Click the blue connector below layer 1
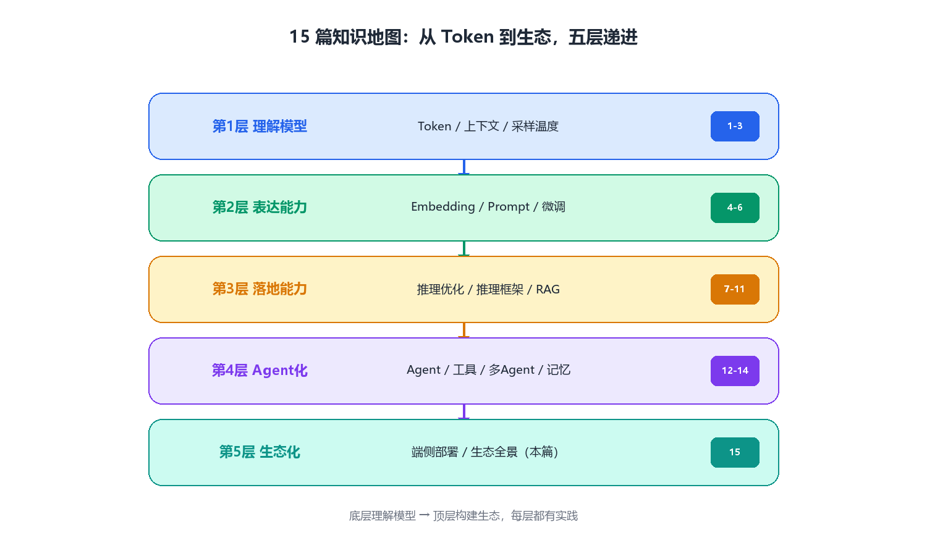 tap(463, 167)
